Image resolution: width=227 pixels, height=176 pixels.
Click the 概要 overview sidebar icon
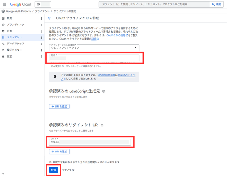coord(3,18)
